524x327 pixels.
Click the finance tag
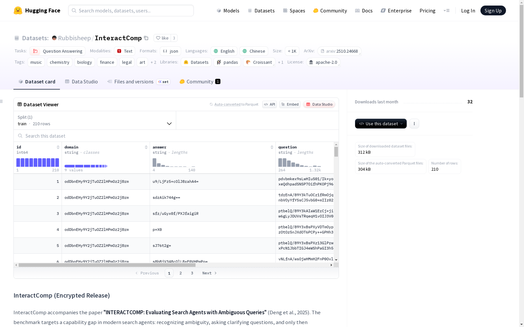pyautogui.click(x=107, y=62)
